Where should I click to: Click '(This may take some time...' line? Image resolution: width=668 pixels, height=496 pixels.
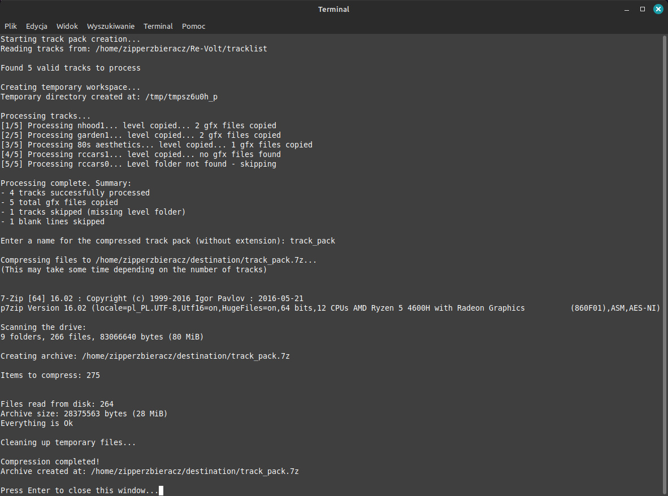pyautogui.click(x=134, y=270)
